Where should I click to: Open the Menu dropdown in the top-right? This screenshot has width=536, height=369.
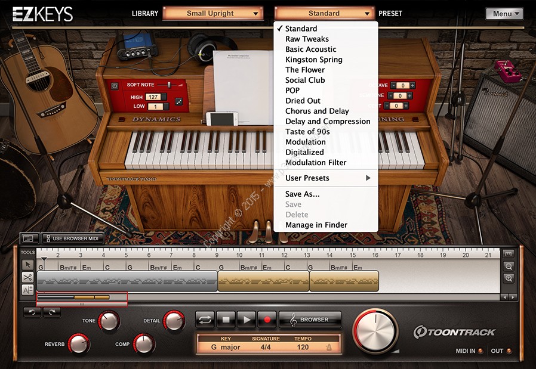[504, 14]
